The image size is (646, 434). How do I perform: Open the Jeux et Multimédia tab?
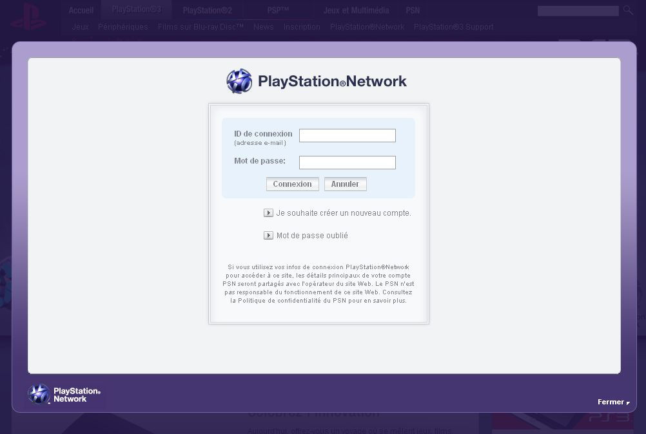pyautogui.click(x=356, y=10)
